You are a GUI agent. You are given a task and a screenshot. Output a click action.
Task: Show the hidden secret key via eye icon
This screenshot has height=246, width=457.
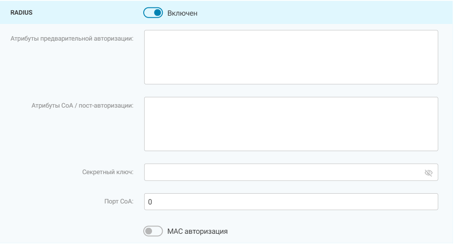pos(429,173)
